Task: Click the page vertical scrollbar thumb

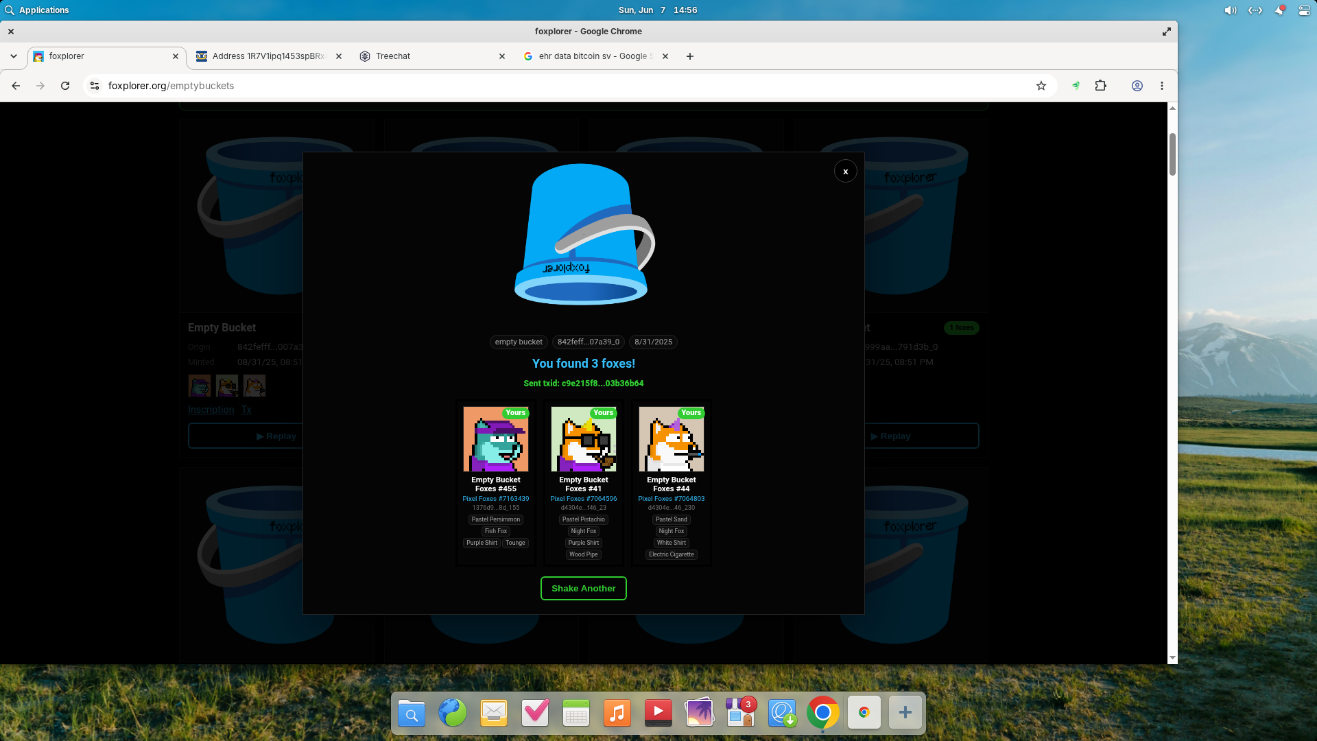Action: (x=1172, y=154)
